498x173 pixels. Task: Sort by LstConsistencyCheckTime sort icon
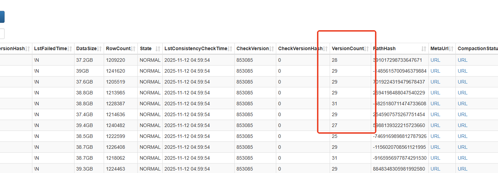point(230,49)
